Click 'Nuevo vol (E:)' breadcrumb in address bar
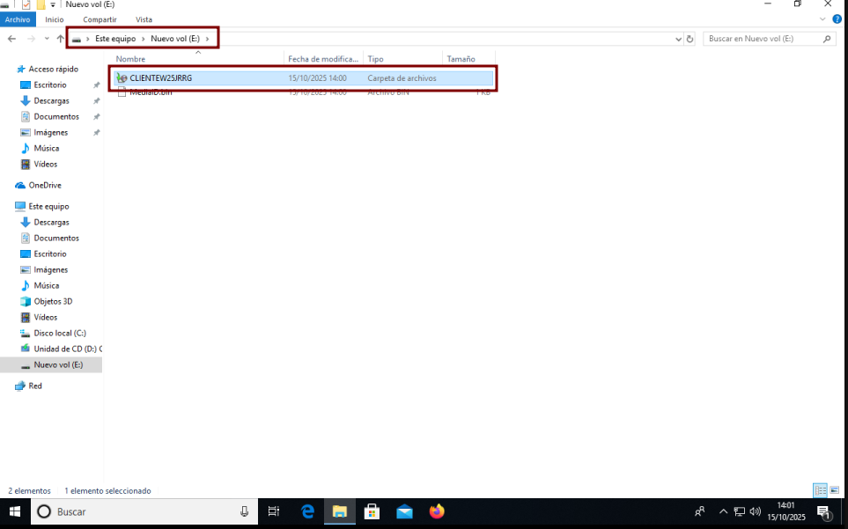Image resolution: width=848 pixels, height=529 pixels. pyautogui.click(x=175, y=39)
